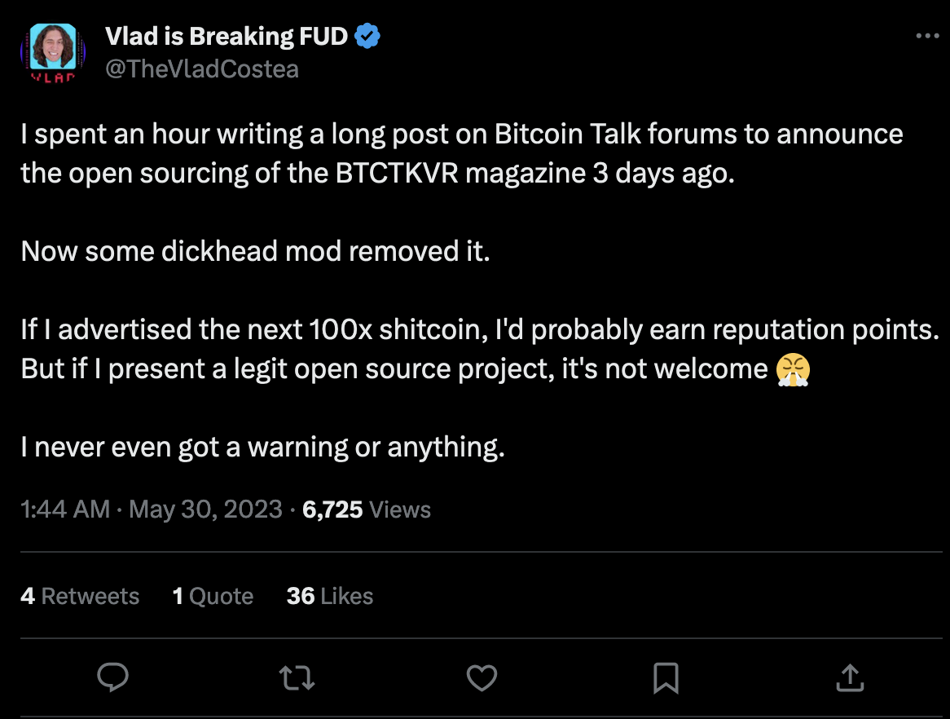Open the share icon options
This screenshot has width=950, height=719.
[x=850, y=677]
